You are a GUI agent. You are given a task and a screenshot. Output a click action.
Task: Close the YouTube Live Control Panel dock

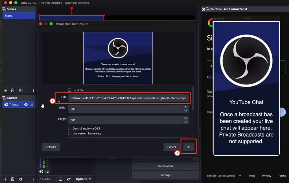click(x=203, y=9)
